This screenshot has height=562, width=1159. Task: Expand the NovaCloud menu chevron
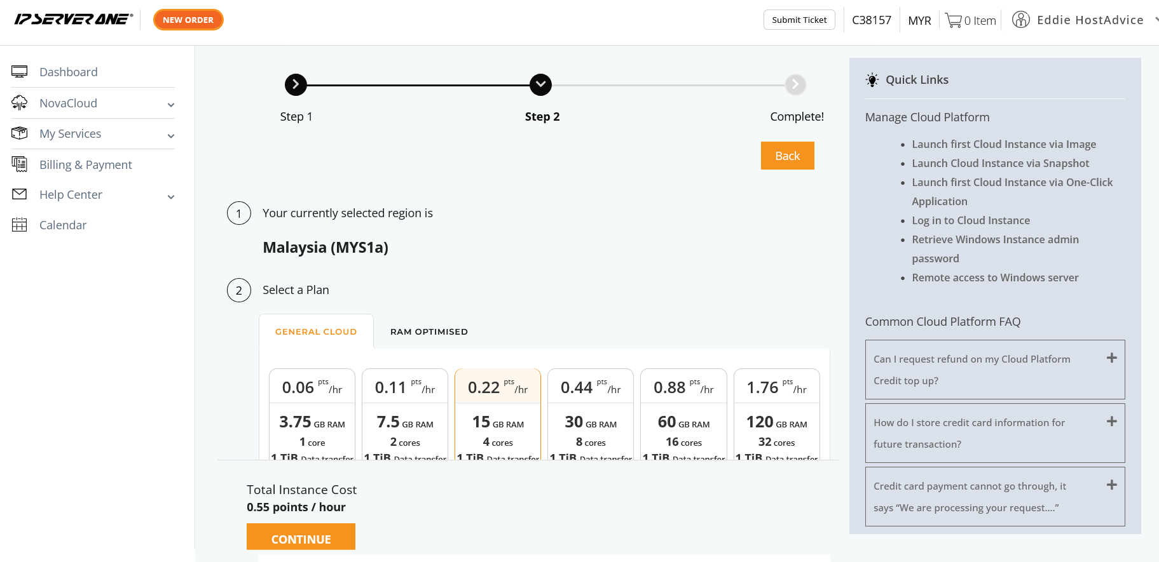coord(171,105)
